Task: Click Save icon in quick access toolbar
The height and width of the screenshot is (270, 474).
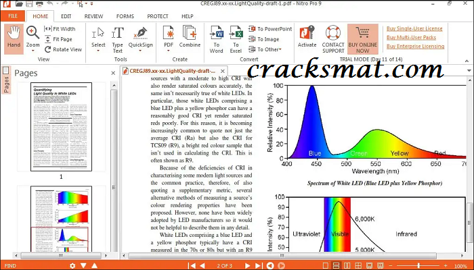Action: pyautogui.click(x=29, y=3)
